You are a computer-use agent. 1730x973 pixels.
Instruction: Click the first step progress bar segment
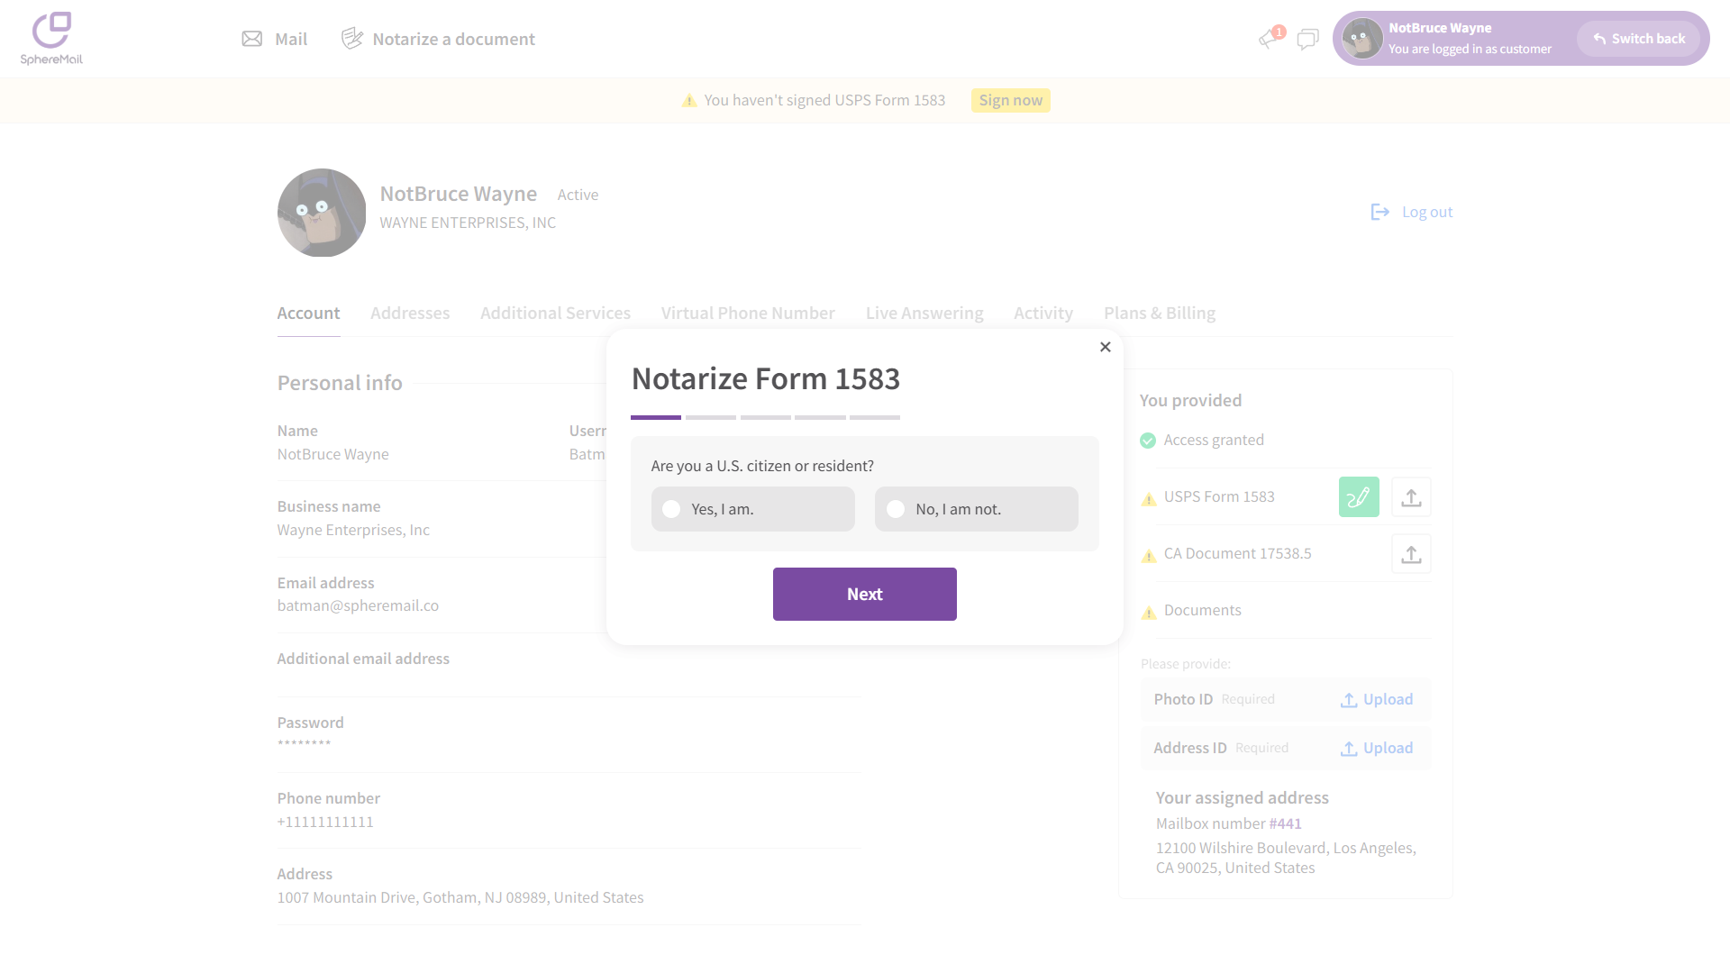(x=656, y=417)
